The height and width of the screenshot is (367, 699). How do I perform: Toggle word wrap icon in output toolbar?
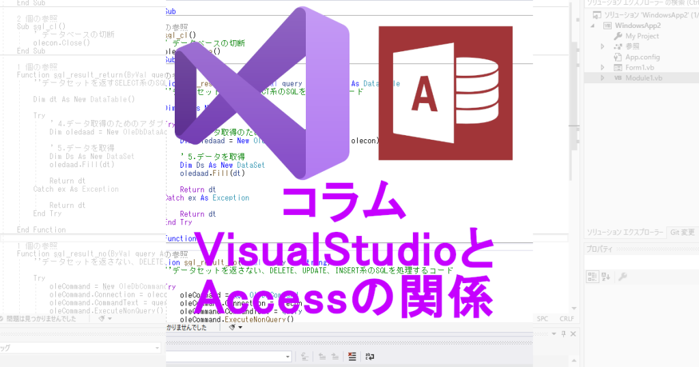[369, 356]
